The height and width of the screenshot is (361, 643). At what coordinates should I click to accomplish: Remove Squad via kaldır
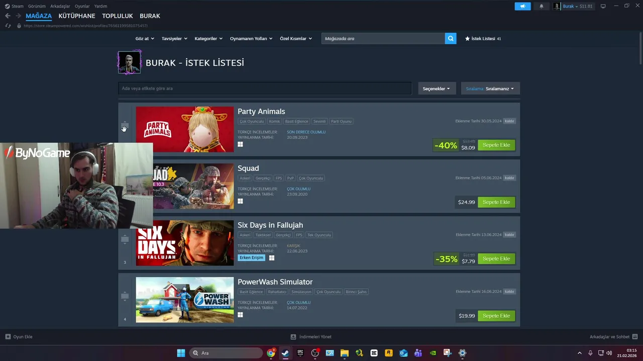(x=509, y=177)
